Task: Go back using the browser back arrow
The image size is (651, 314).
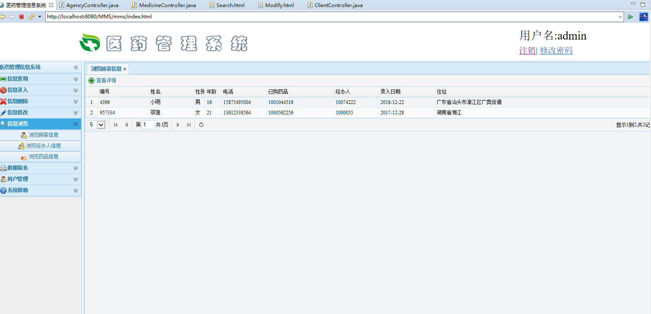Action: click(2, 17)
